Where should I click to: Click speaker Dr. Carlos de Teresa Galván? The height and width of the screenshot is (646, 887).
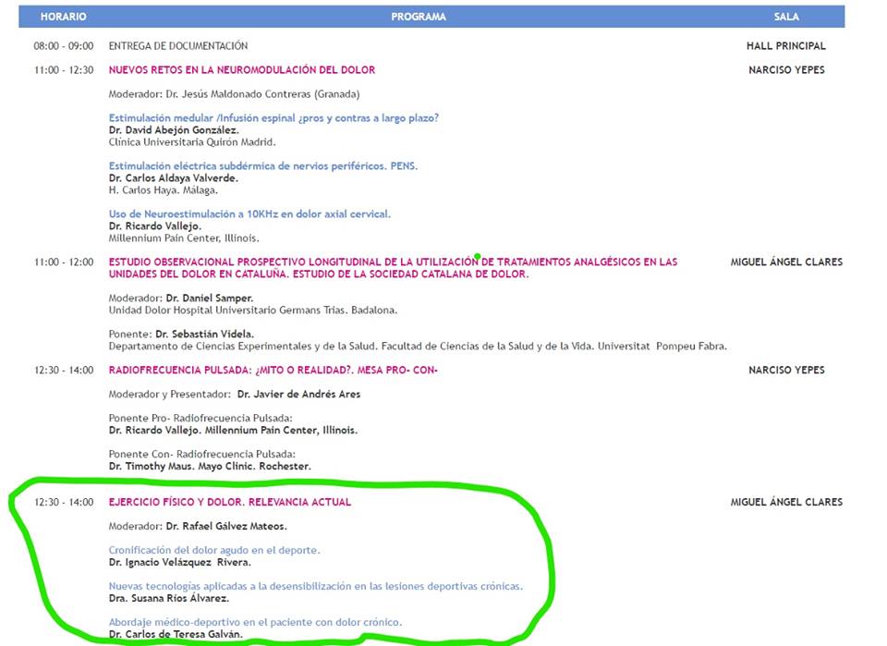click(176, 634)
